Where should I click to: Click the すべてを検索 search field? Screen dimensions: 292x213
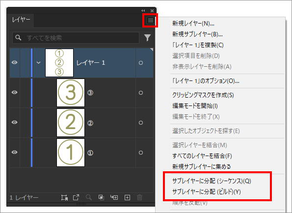coord(76,38)
